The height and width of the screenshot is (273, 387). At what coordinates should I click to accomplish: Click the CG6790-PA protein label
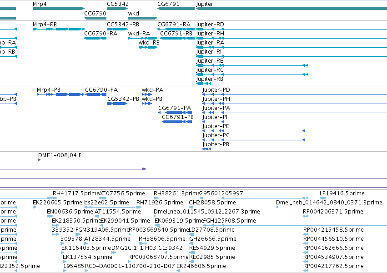pyautogui.click(x=101, y=90)
